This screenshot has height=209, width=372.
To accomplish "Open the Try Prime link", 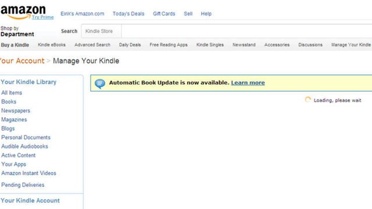I will 42,17.
